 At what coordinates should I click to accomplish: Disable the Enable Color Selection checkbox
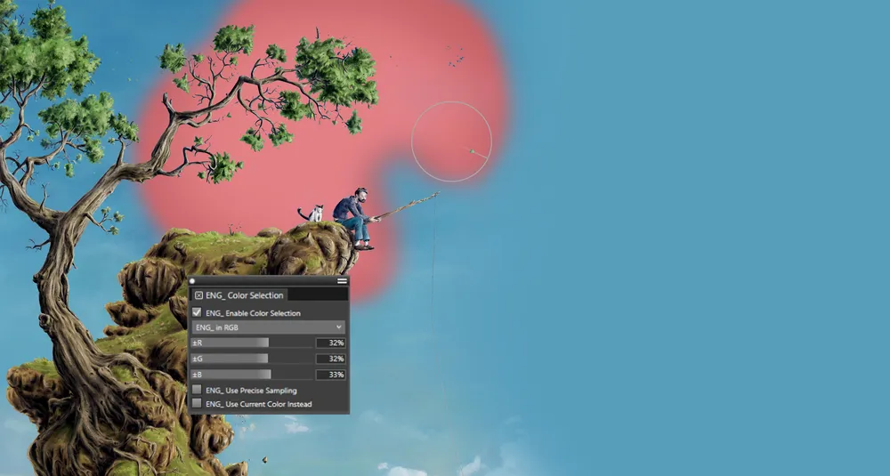[x=197, y=313]
